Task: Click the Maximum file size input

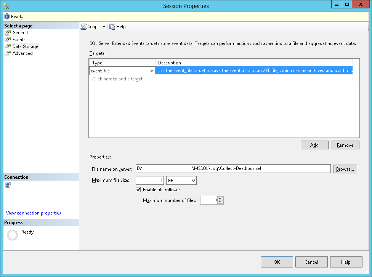Action: tap(149, 180)
